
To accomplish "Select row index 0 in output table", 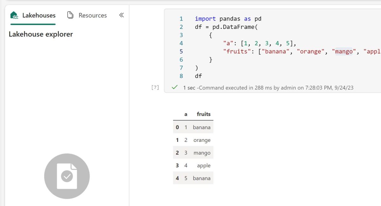I will coord(177,127).
